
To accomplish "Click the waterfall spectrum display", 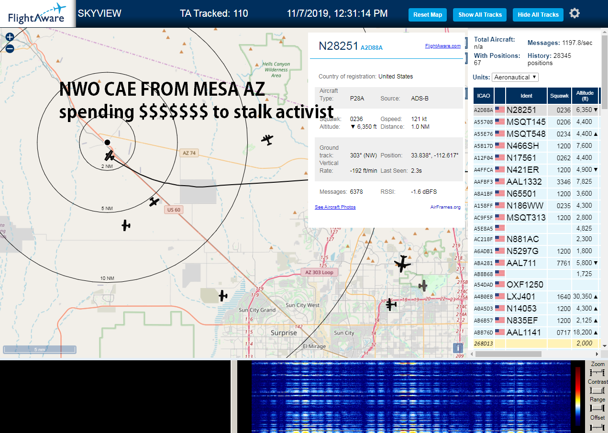I will pos(411,397).
